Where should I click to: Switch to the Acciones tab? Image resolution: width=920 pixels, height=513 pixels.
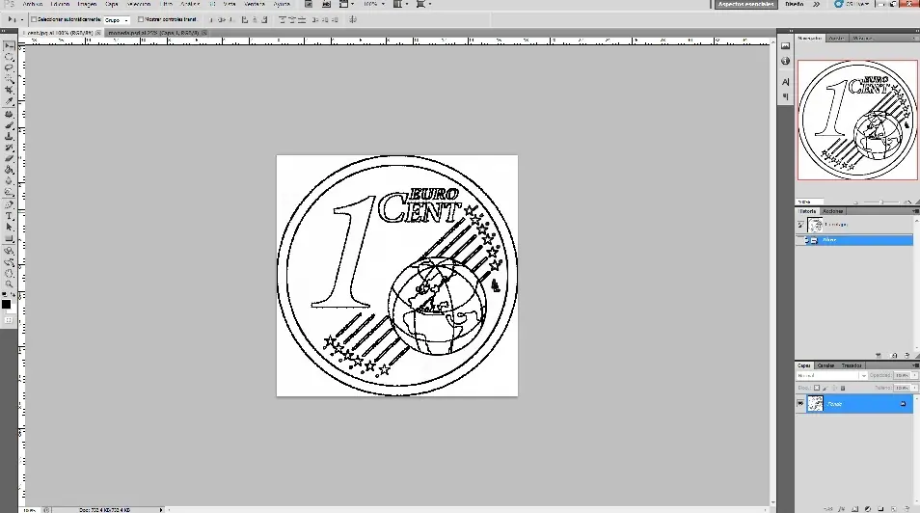coord(832,211)
